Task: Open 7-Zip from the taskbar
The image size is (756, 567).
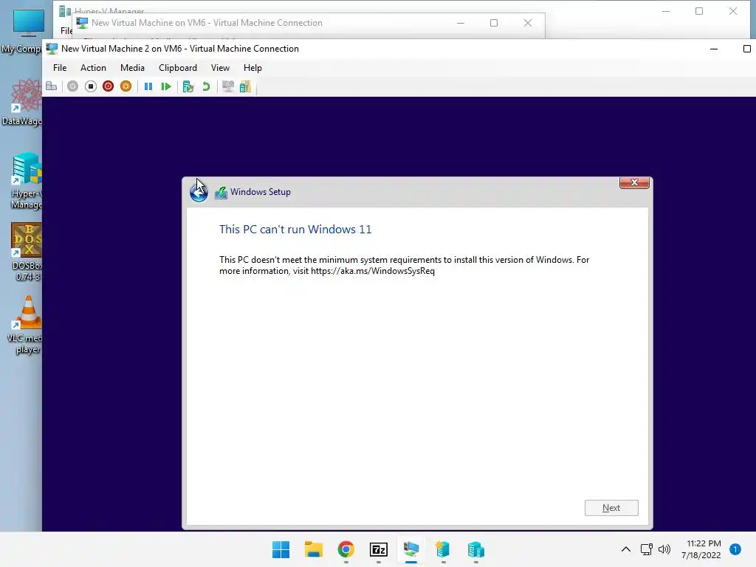Action: click(379, 549)
